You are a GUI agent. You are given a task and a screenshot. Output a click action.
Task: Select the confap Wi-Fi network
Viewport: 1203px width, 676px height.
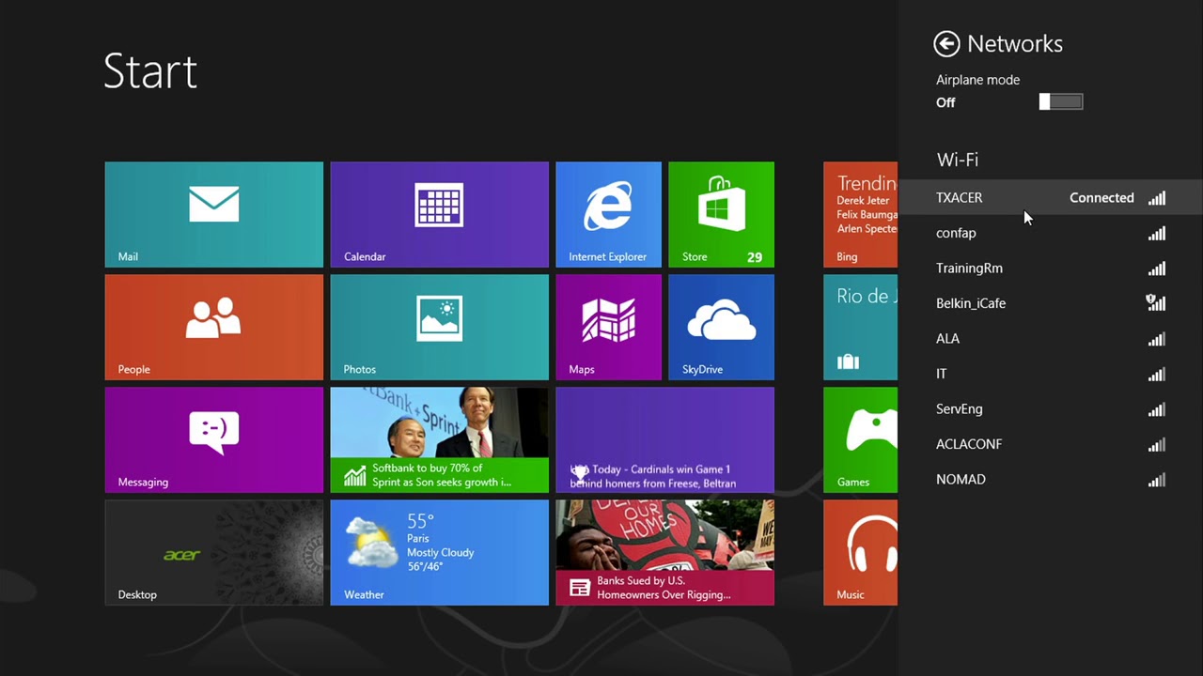pos(1051,233)
